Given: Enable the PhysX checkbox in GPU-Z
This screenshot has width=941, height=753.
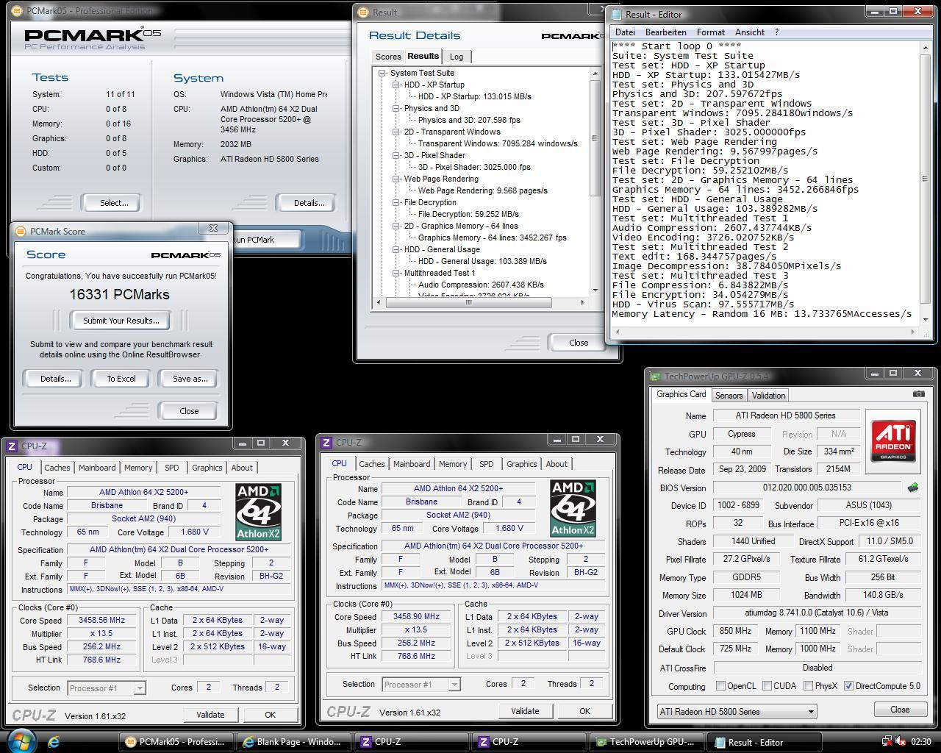Looking at the screenshot, I should tap(808, 686).
